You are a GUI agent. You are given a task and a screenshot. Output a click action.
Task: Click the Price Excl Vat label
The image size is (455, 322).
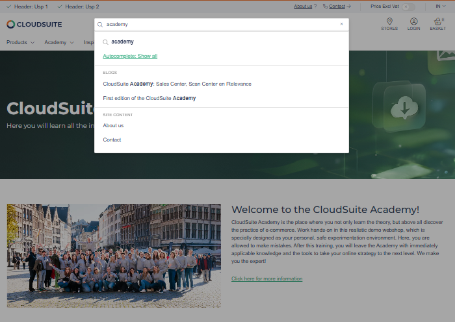[385, 6]
